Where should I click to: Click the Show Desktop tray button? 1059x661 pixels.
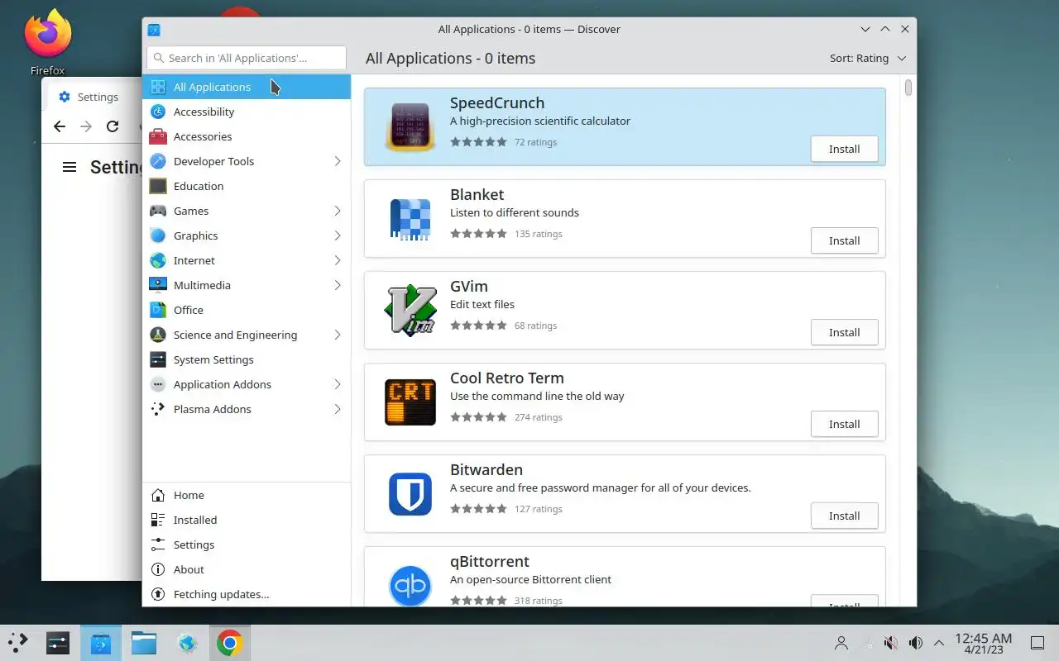coord(1037,643)
